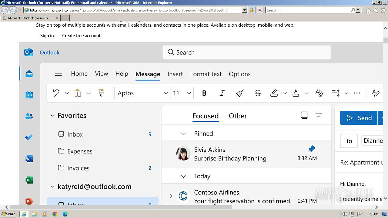This screenshot has width=388, height=218.
Task: Toggle Strikethrough formatting
Action: [258, 93]
